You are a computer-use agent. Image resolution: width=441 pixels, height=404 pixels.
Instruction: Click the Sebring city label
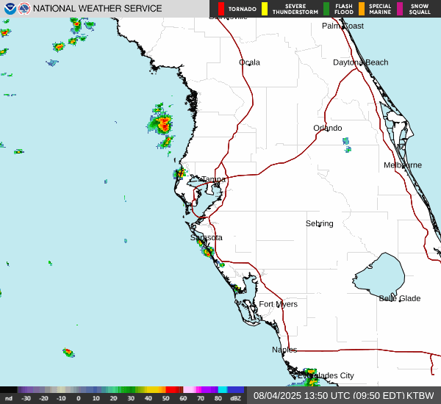pos(319,223)
